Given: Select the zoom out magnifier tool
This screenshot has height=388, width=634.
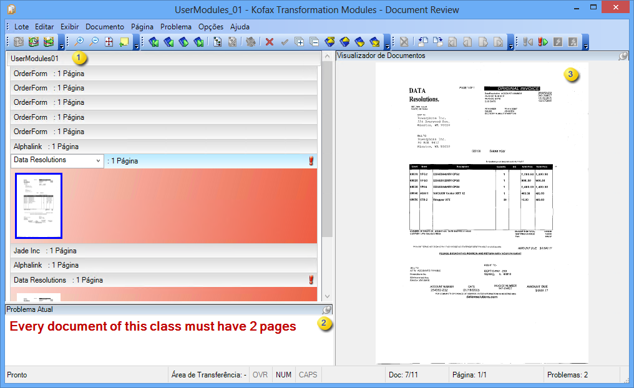Looking at the screenshot, I should pos(94,42).
